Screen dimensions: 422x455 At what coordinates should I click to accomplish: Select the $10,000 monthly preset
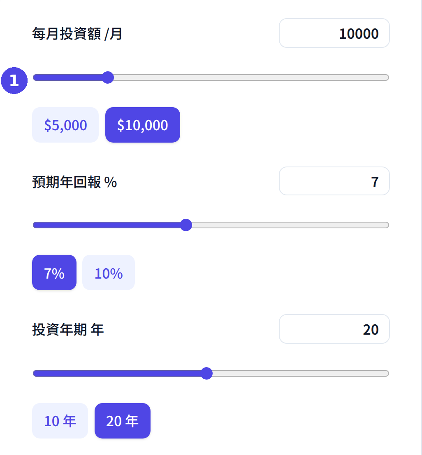[142, 125]
